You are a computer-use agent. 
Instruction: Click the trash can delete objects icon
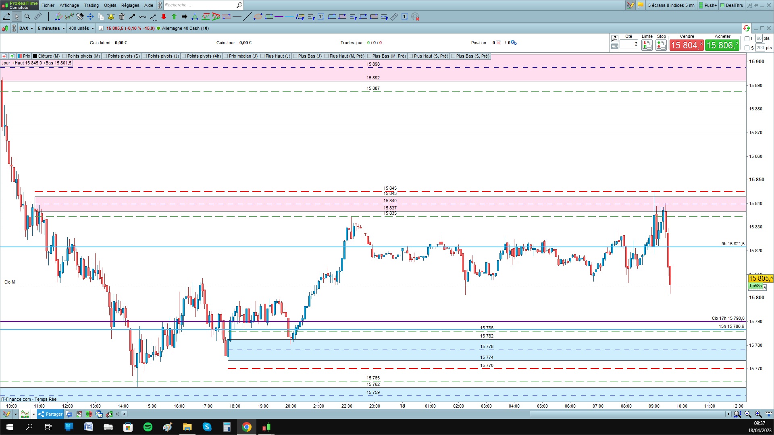tap(122, 17)
